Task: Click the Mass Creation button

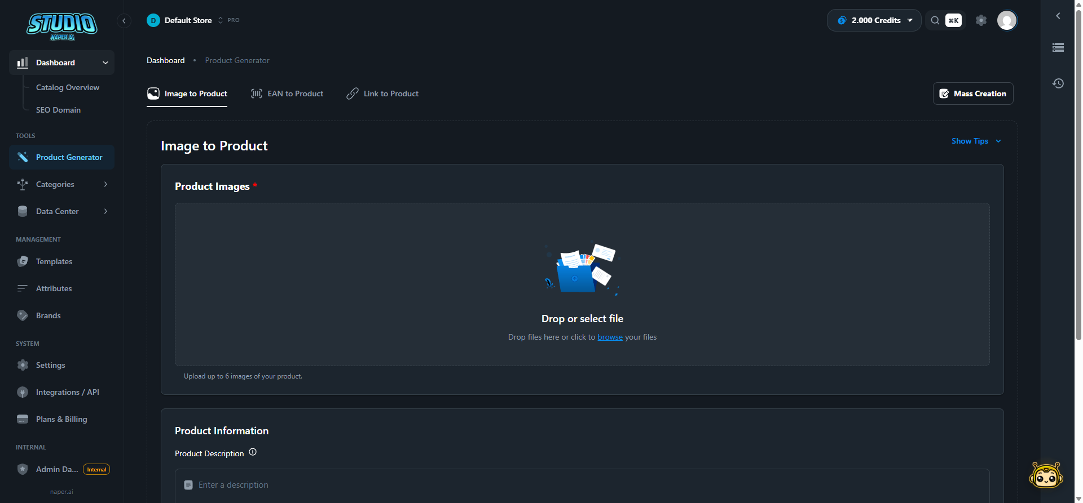Action: click(973, 94)
